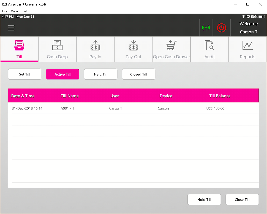Open the Help menu
This screenshot has height=214, width=267.
25,11
